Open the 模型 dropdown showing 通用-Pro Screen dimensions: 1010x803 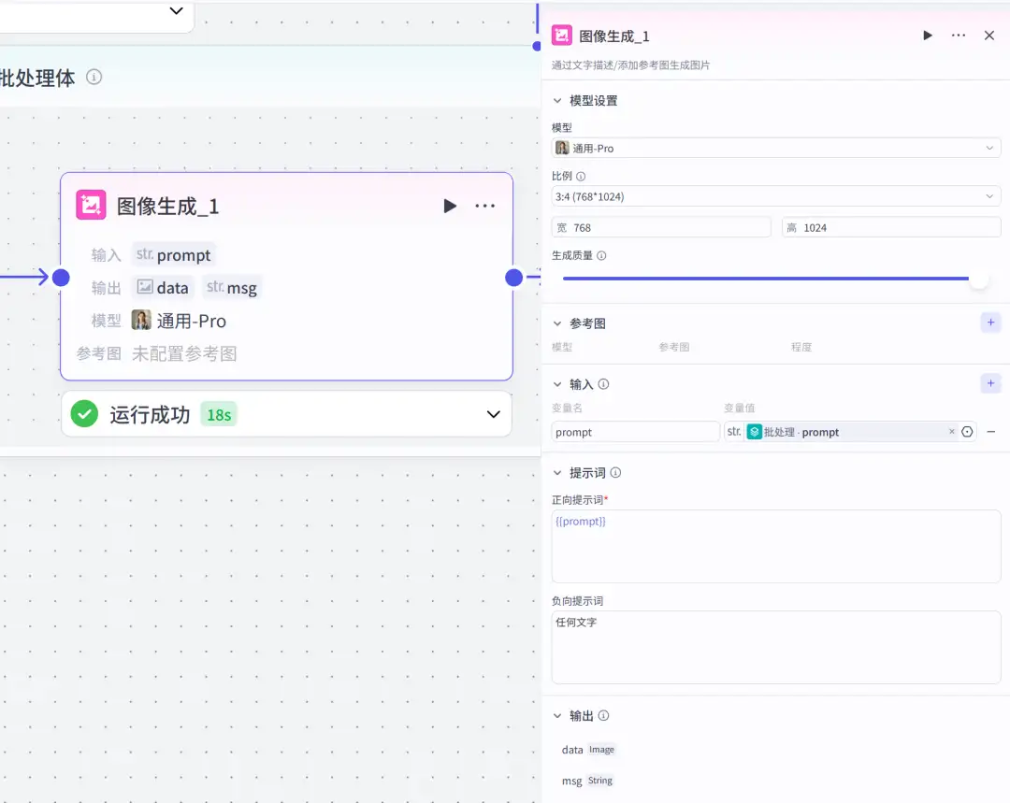click(776, 148)
